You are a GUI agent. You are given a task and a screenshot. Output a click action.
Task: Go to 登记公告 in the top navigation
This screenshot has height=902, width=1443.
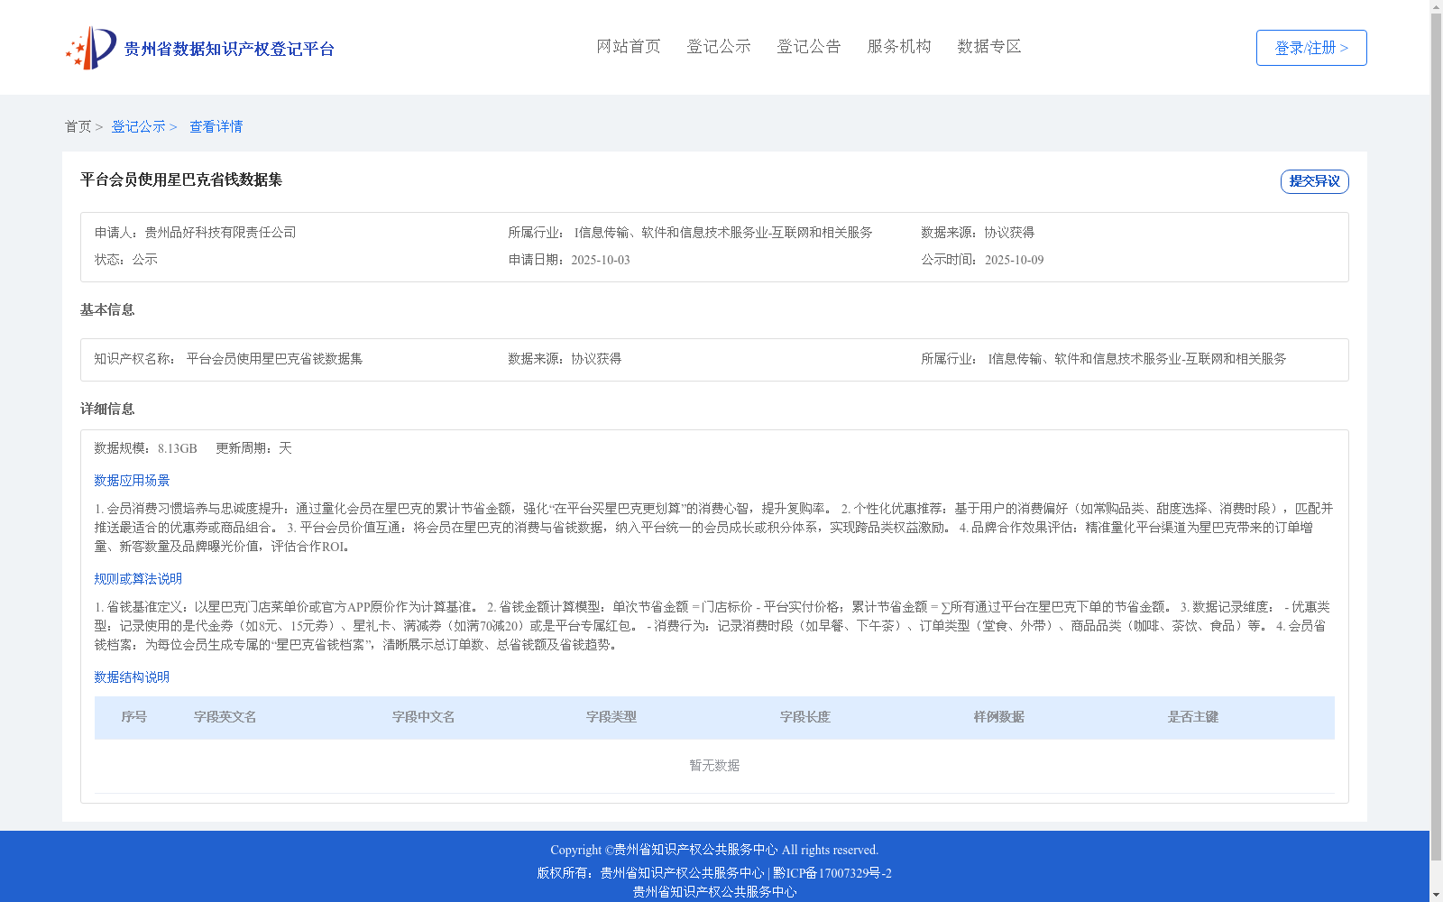coord(809,47)
